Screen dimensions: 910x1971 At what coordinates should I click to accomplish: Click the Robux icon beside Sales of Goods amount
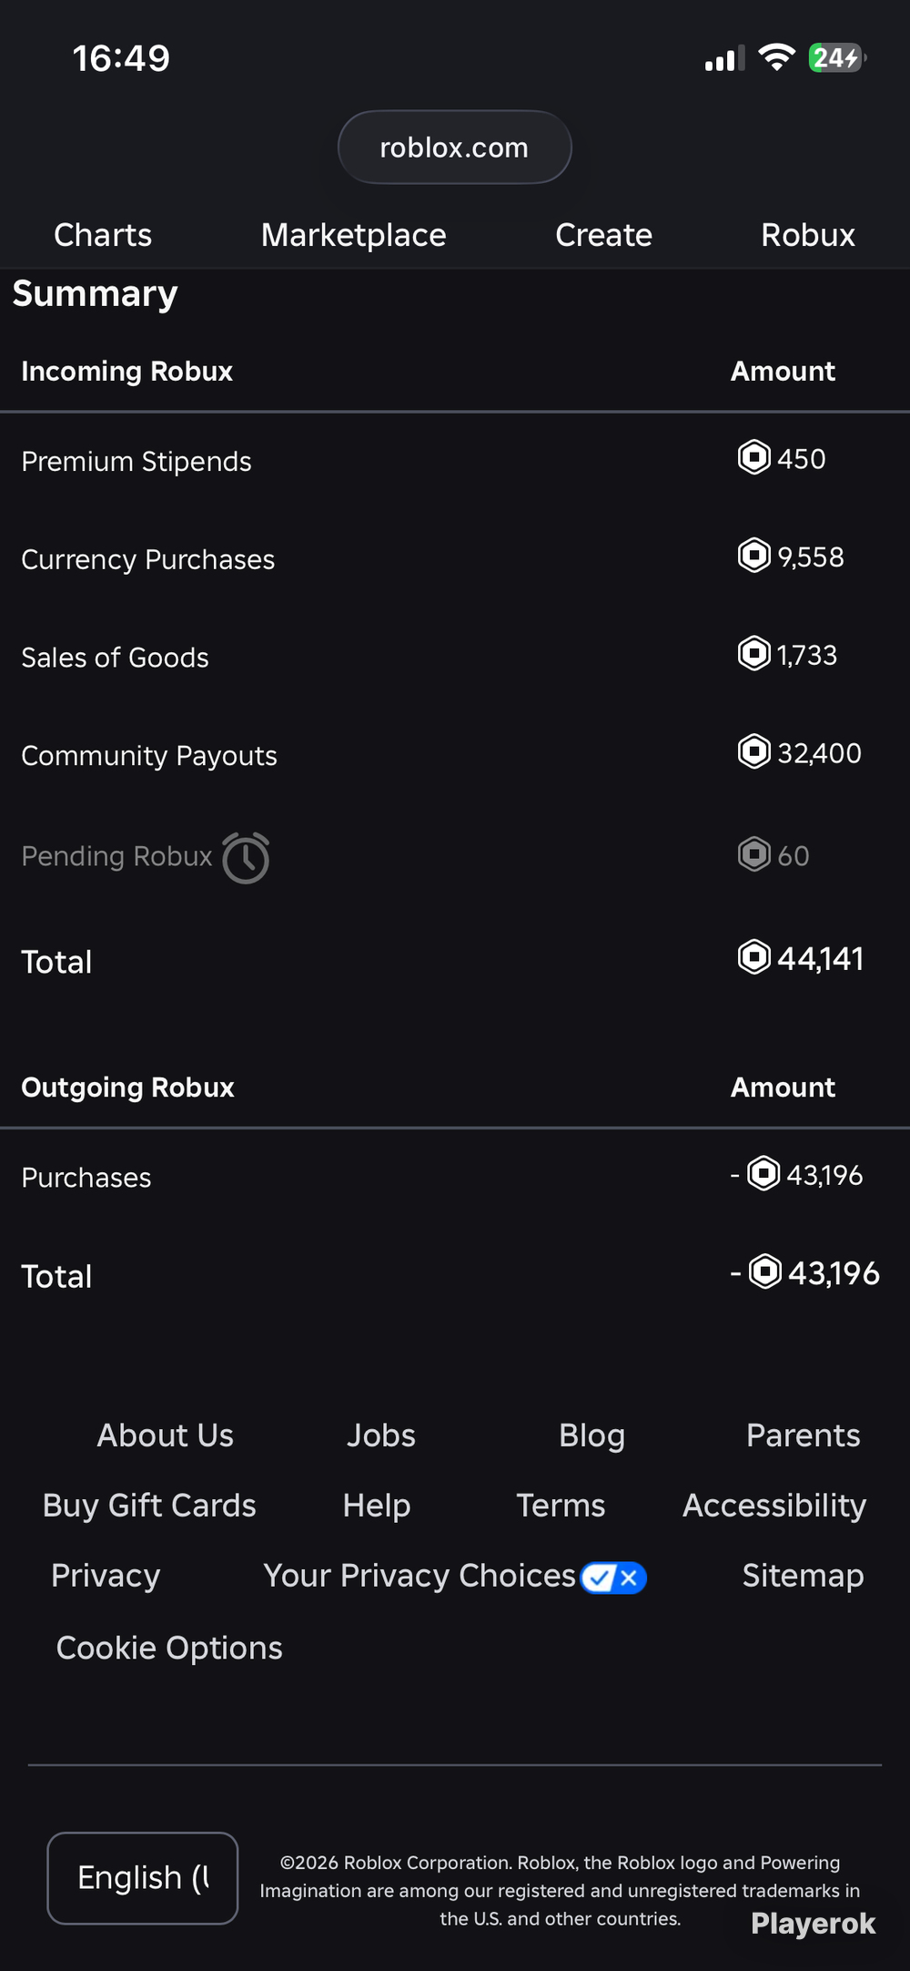[x=753, y=653]
